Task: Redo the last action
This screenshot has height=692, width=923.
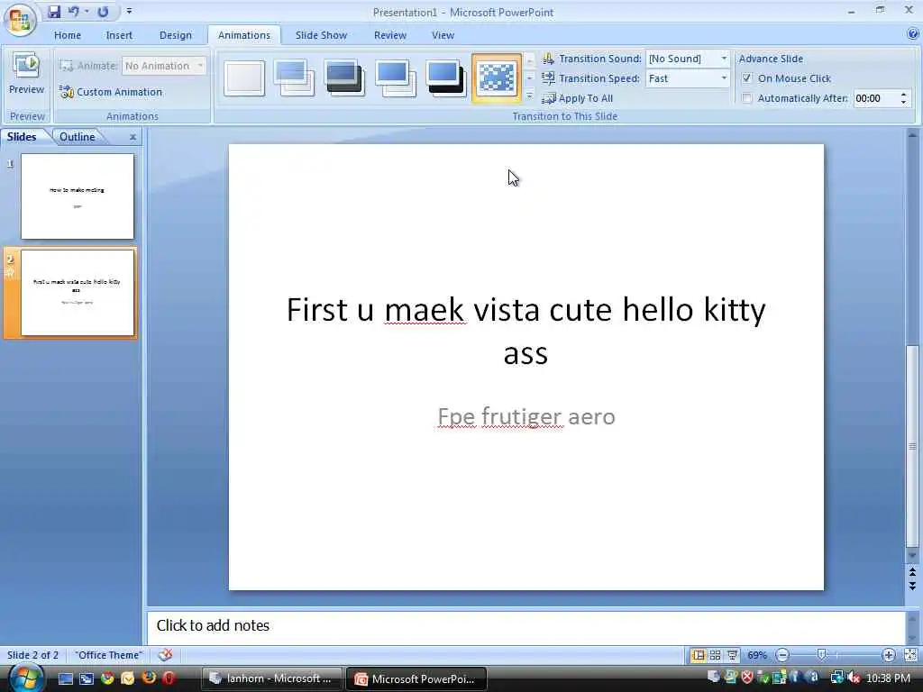Action: [x=103, y=12]
